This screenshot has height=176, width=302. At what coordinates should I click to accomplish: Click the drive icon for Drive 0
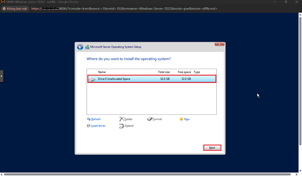click(x=92, y=79)
